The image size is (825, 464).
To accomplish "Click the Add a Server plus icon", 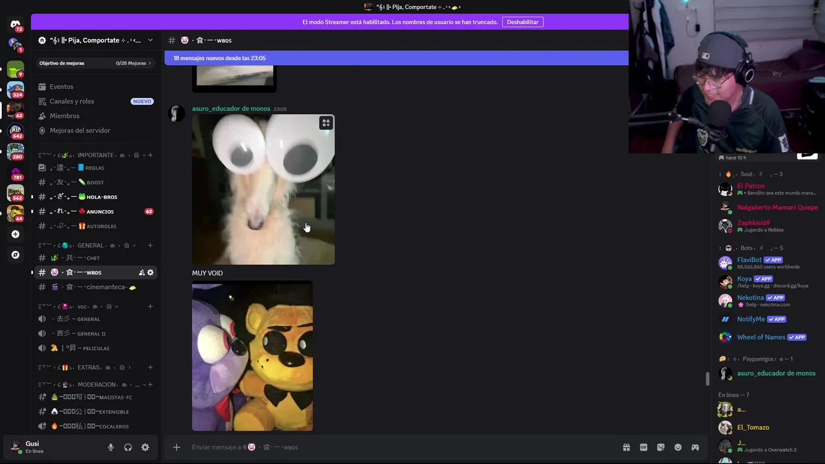I will (15, 234).
